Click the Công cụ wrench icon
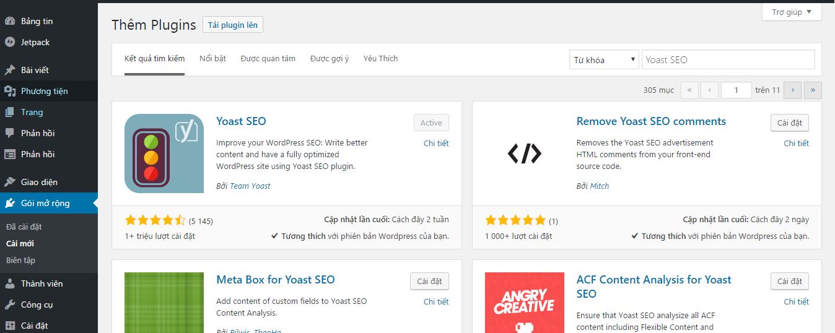 coord(10,305)
